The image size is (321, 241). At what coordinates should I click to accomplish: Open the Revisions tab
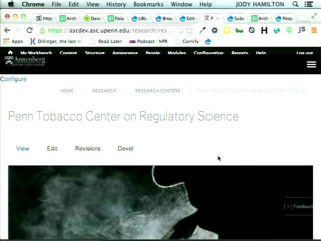[x=88, y=148]
